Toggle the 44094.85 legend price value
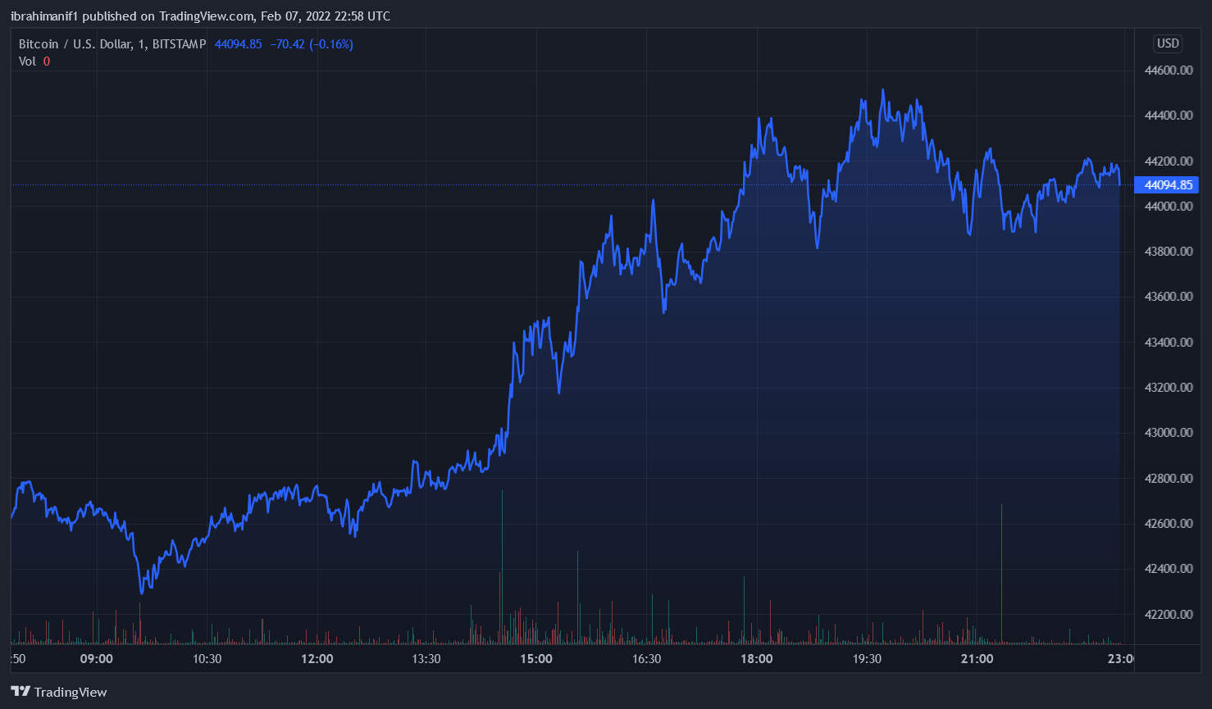 [238, 43]
